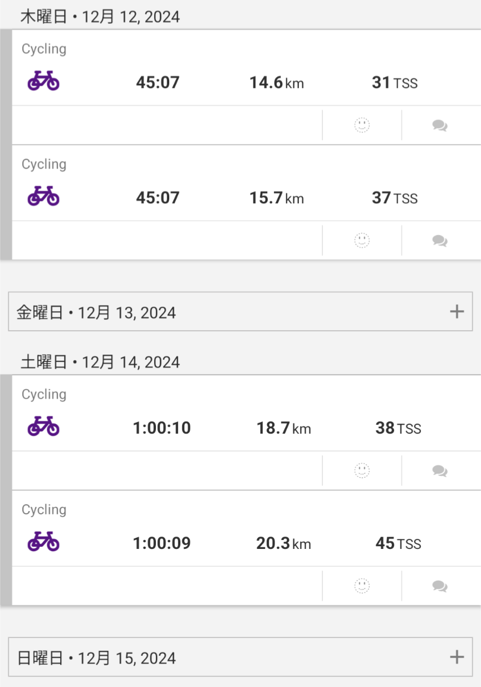Open the 1:00:09 Cycling workout

point(161,543)
